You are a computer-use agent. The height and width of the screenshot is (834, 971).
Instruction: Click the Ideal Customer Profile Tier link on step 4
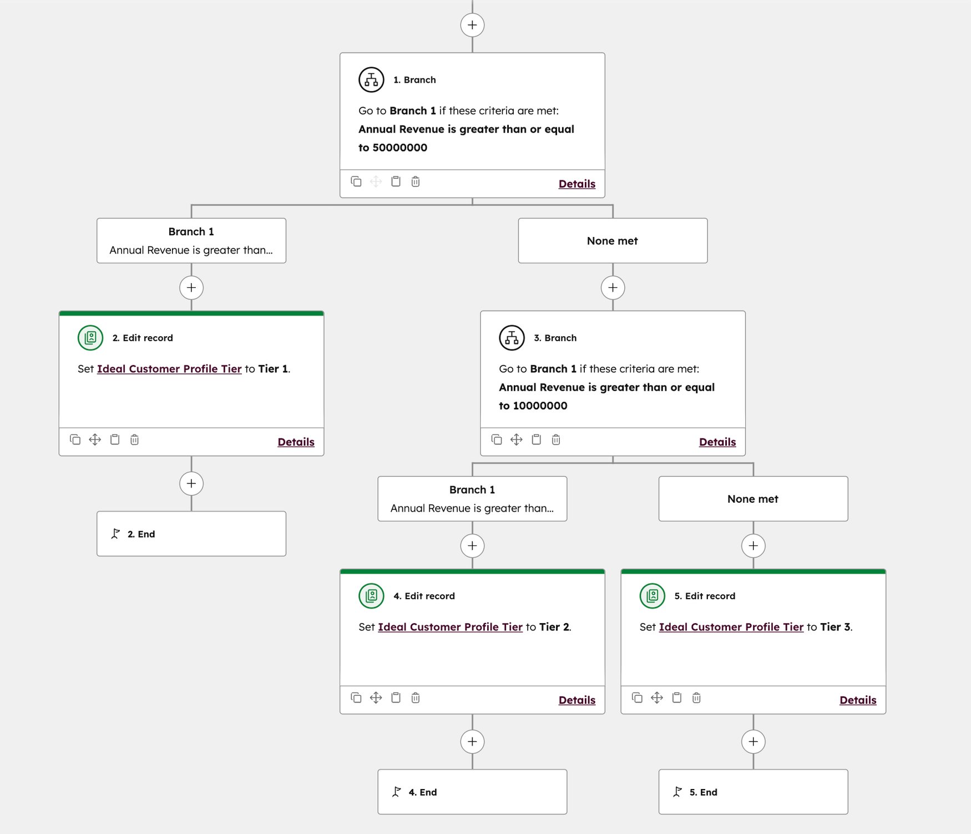450,626
